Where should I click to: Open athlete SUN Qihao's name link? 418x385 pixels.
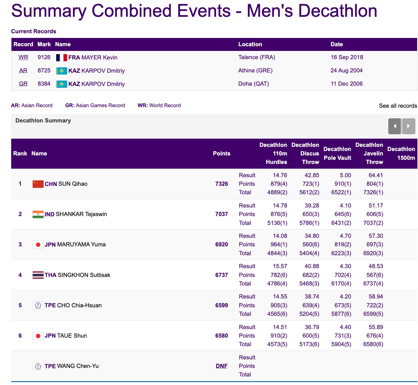point(73,184)
